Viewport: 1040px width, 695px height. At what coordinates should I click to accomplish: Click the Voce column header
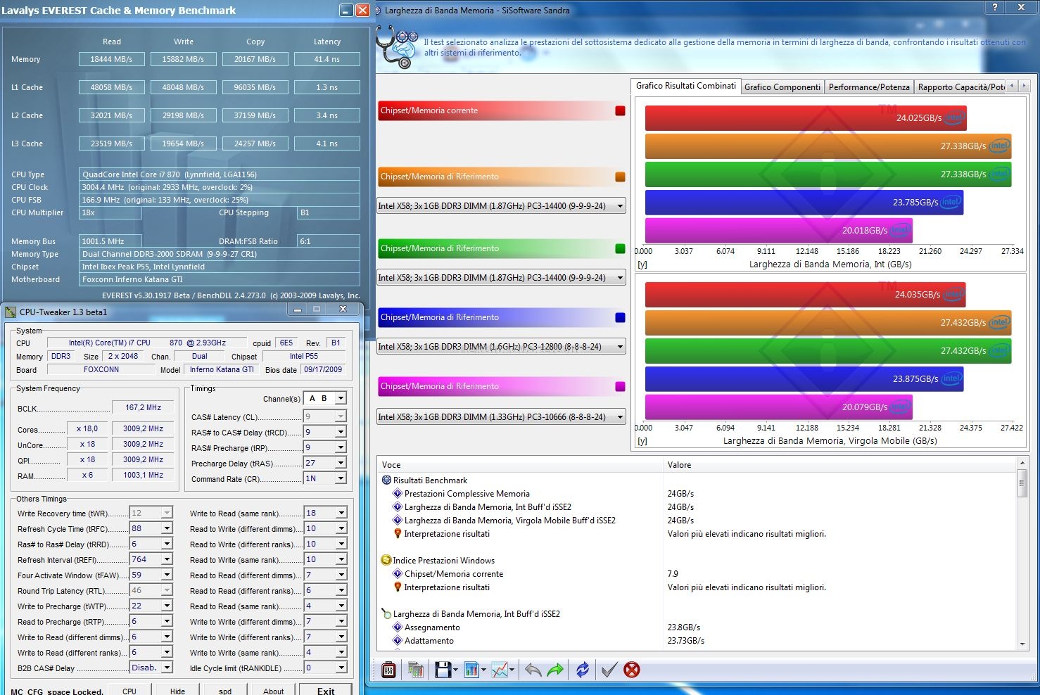[521, 465]
